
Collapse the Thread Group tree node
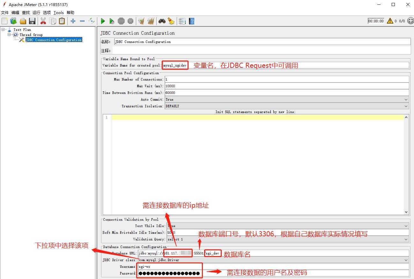[x=9, y=35]
